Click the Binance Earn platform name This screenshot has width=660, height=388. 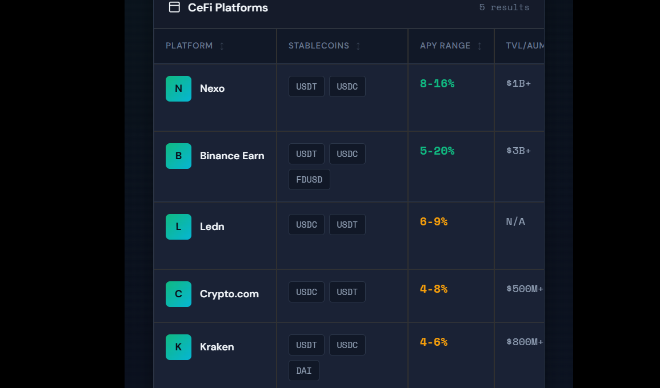232,156
